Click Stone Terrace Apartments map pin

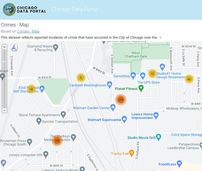pyautogui.click(x=63, y=114)
